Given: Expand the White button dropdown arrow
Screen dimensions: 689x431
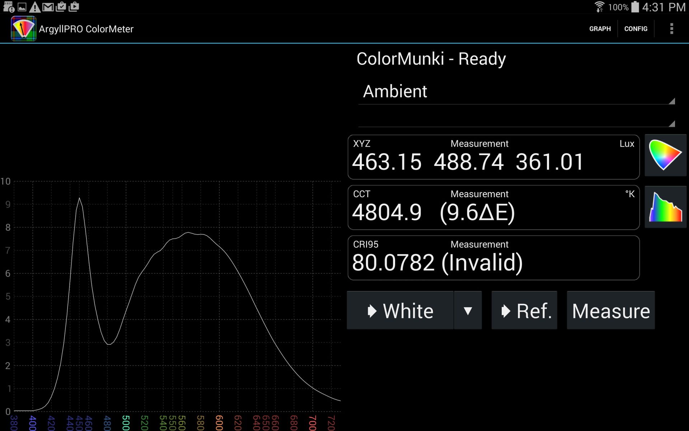Looking at the screenshot, I should pos(468,310).
